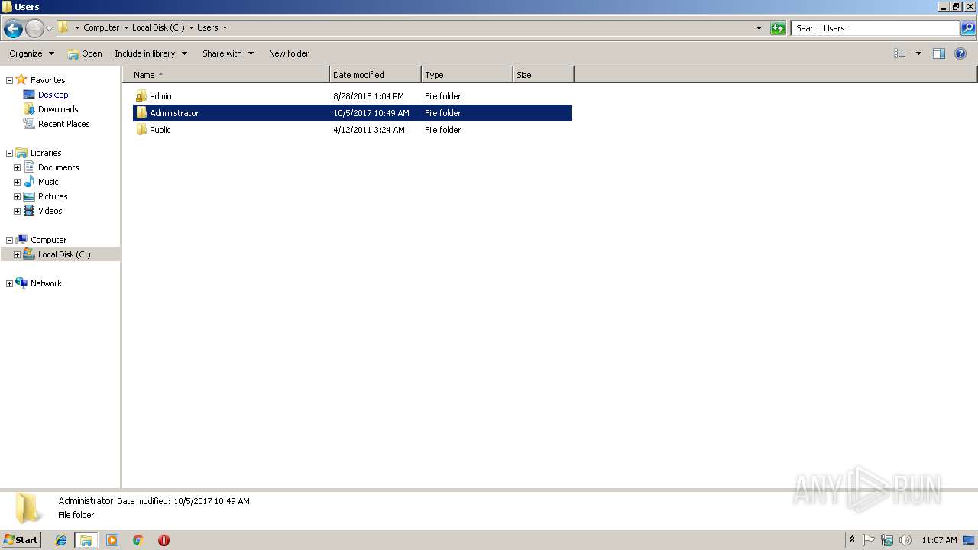The width and height of the screenshot is (978, 550).
Task: Expand the Videos library node
Action: (17, 211)
